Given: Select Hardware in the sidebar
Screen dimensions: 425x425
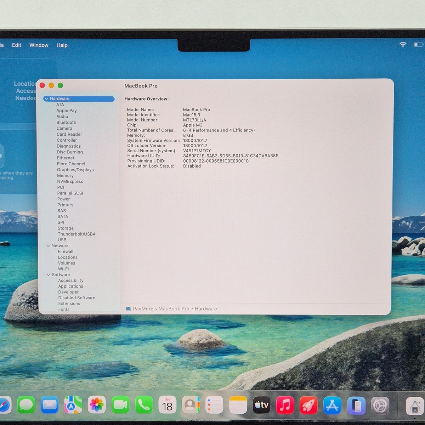Looking at the screenshot, I should (79, 99).
